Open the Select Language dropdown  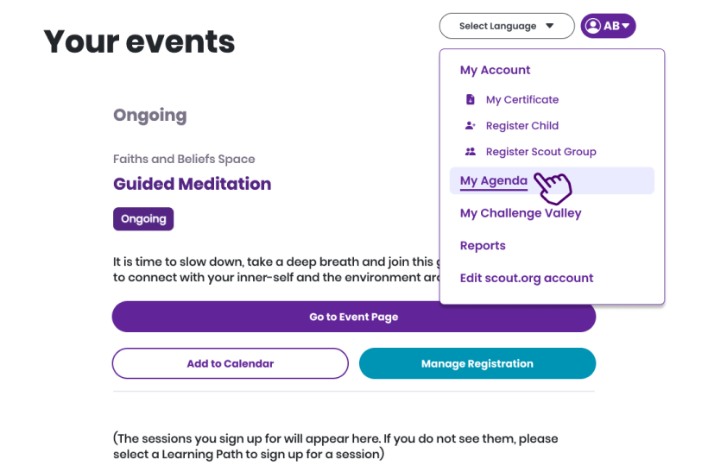point(506,26)
